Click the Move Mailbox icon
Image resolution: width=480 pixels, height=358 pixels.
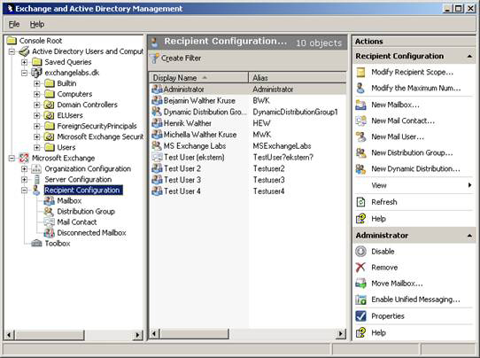point(361,284)
